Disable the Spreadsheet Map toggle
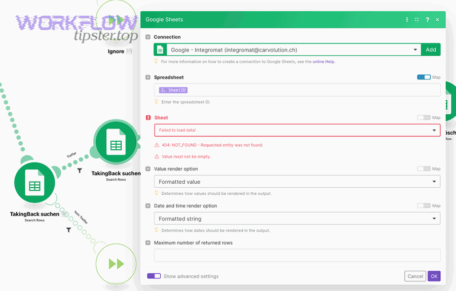The image size is (456, 291). [x=424, y=77]
